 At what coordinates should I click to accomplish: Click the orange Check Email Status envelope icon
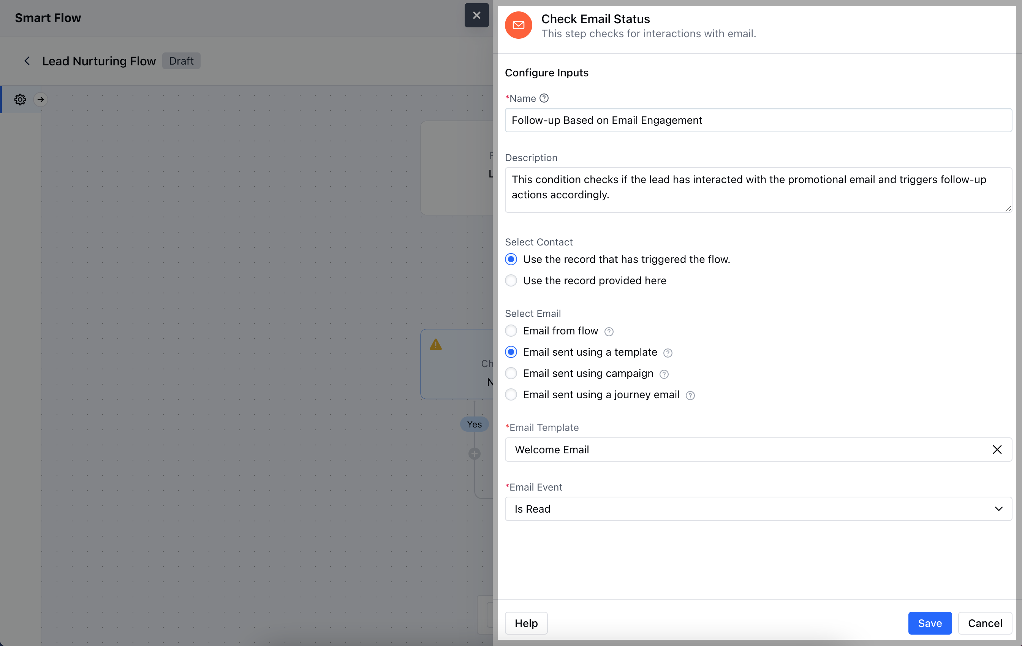coord(518,25)
